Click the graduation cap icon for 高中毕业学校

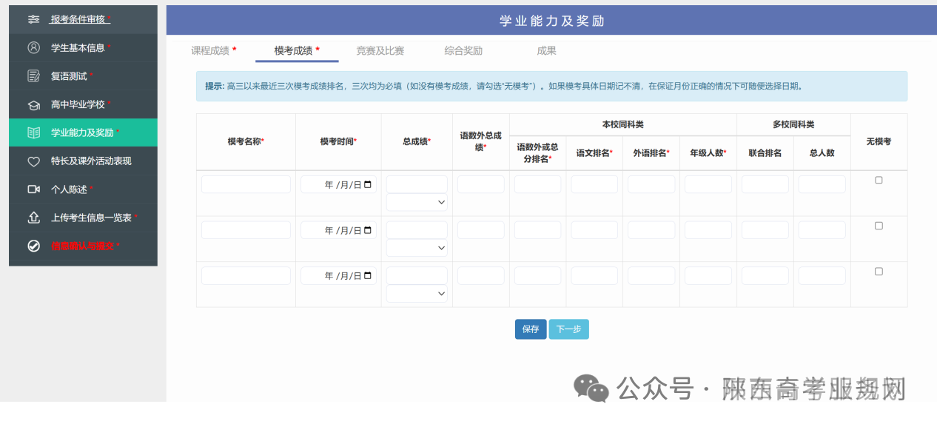click(33, 105)
